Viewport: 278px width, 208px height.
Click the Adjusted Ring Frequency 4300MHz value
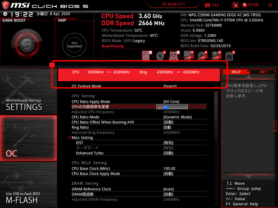tap(172, 132)
